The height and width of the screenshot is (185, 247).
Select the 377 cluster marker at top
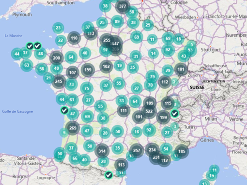click(123, 6)
